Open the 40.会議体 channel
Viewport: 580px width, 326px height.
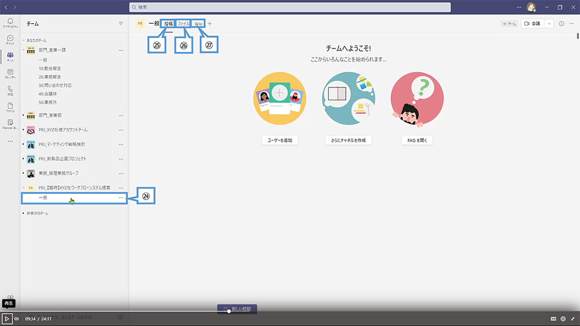48,94
